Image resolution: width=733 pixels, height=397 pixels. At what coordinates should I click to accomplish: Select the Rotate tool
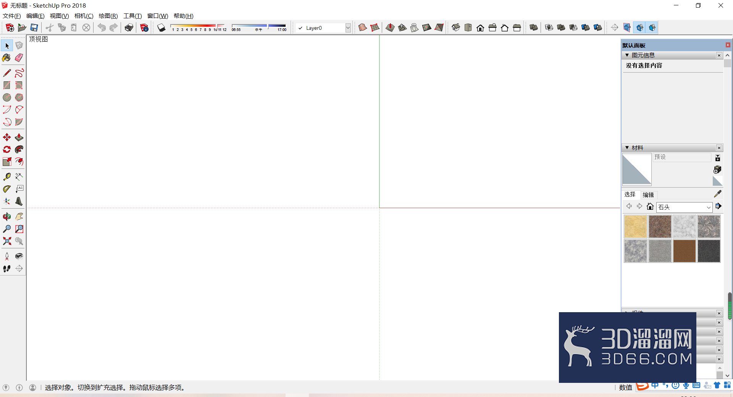[7, 149]
